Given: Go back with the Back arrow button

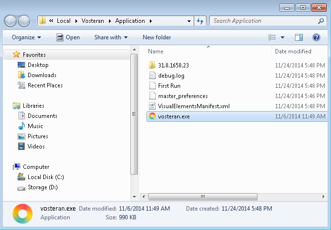Looking at the screenshot, I should [x=10, y=21].
